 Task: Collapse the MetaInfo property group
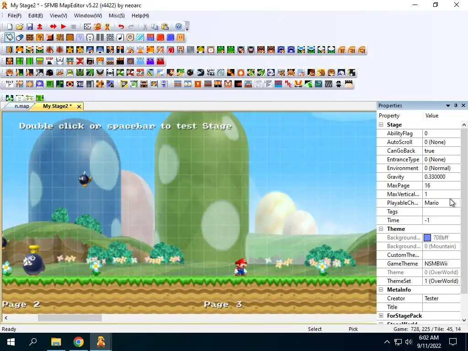tap(381, 289)
